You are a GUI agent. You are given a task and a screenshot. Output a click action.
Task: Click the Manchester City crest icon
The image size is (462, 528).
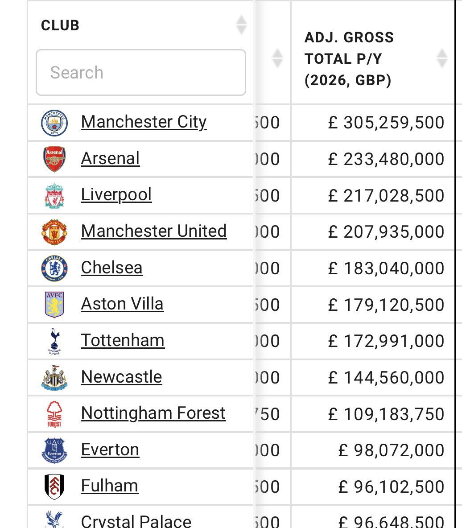pos(54,123)
